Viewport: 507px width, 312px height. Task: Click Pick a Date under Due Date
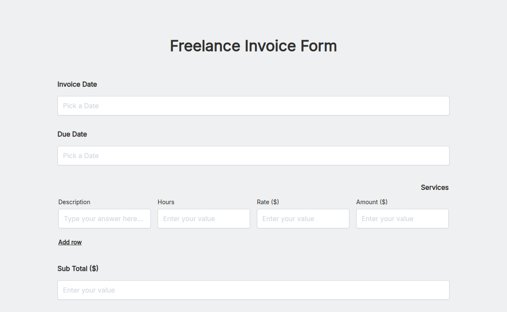pos(253,155)
